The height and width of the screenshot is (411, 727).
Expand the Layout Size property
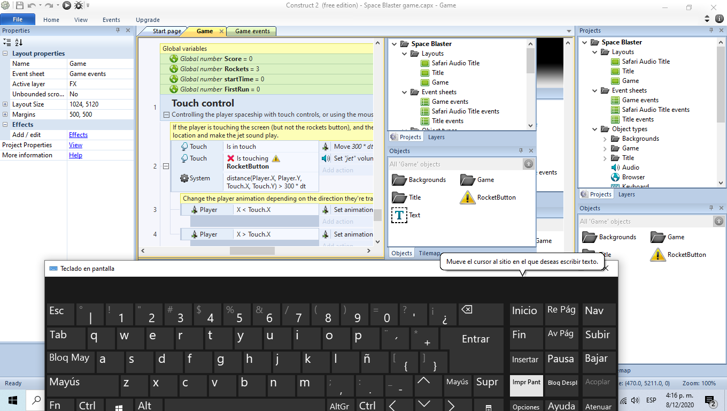[x=5, y=104]
